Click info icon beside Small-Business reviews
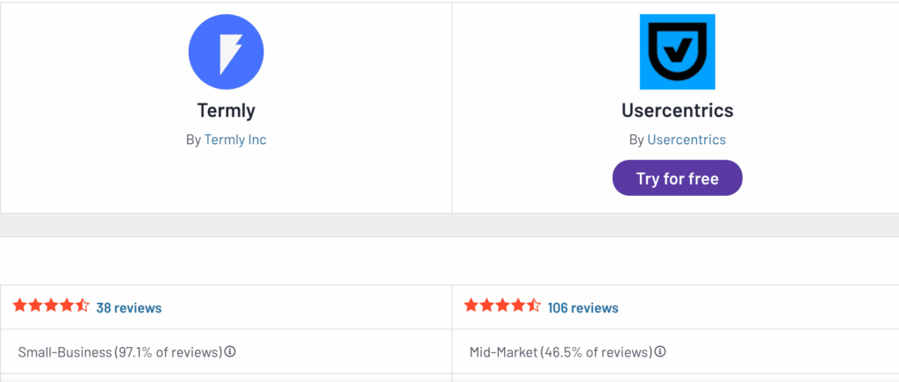Viewport: 899px width, 382px height. (230, 351)
